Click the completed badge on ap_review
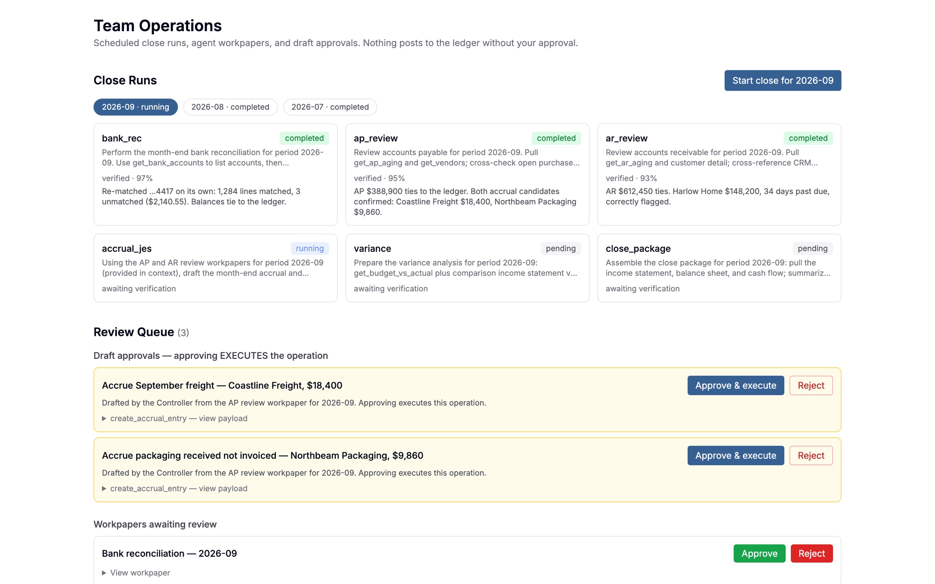Image resolution: width=935 pixels, height=584 pixels. tap(556, 138)
